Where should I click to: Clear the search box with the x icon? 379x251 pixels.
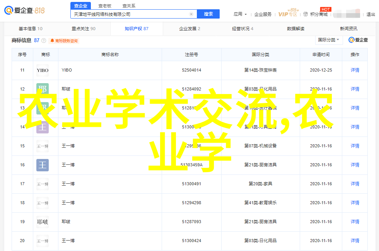(x=191, y=14)
